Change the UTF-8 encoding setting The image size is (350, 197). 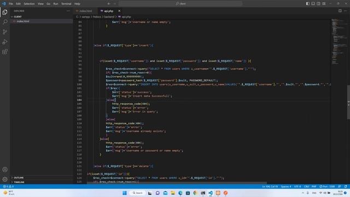pos(297,187)
